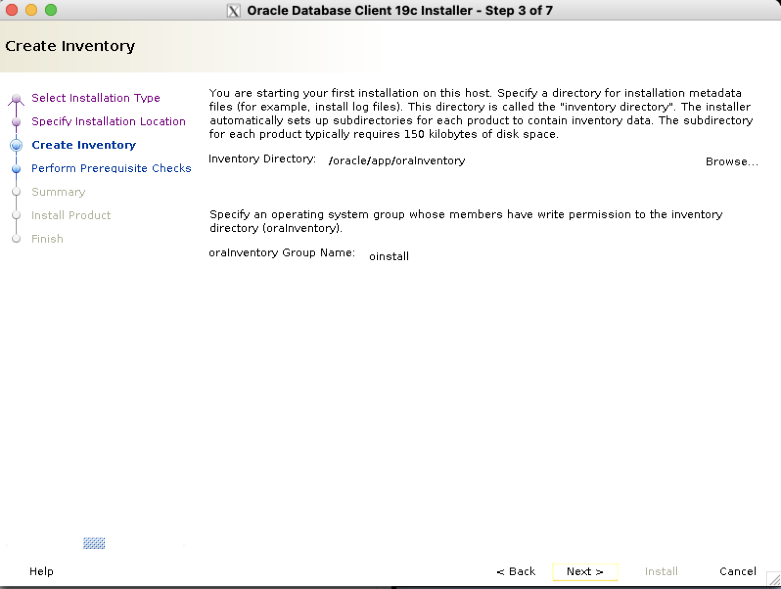Click the installer window title text
Screen dimensions: 781x589
click(x=400, y=11)
